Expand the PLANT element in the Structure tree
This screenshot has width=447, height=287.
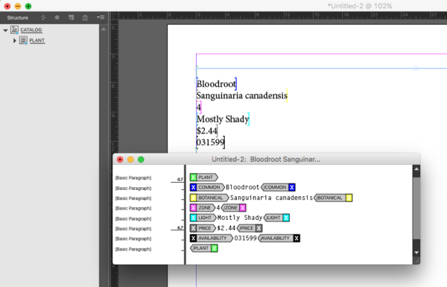pos(15,40)
